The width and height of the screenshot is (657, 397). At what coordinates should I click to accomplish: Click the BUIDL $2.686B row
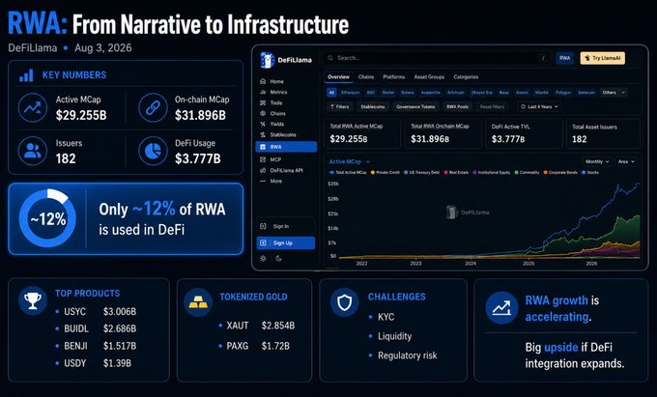pyautogui.click(x=97, y=328)
